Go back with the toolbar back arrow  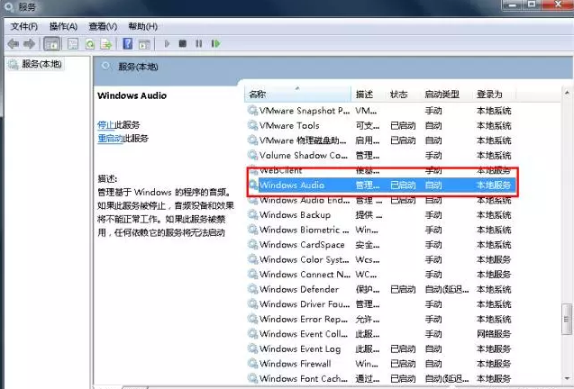pyautogui.click(x=14, y=44)
